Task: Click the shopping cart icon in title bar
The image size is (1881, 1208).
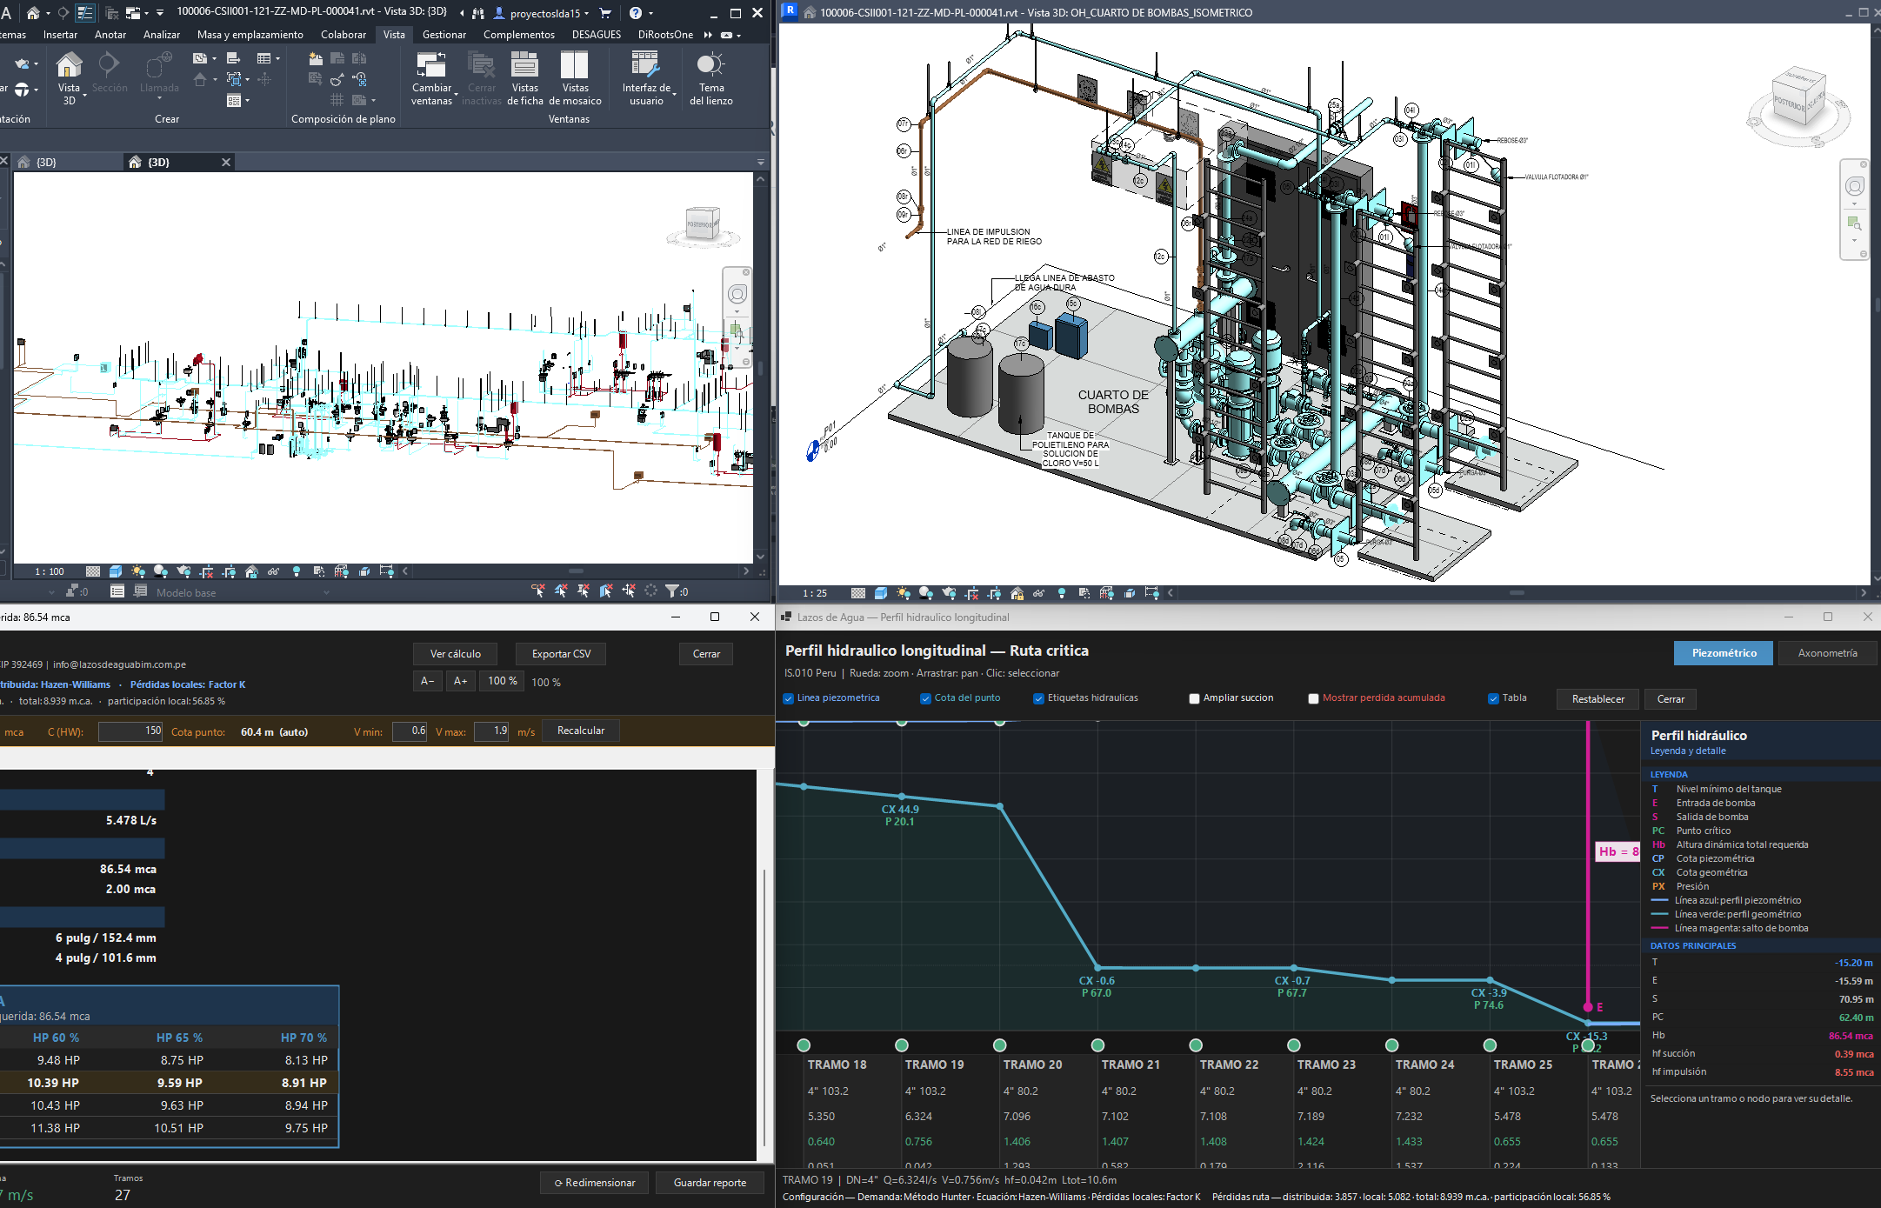Action: [606, 13]
